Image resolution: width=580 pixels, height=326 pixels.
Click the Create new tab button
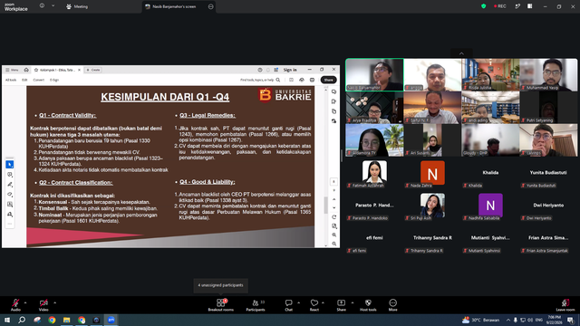pos(93,70)
